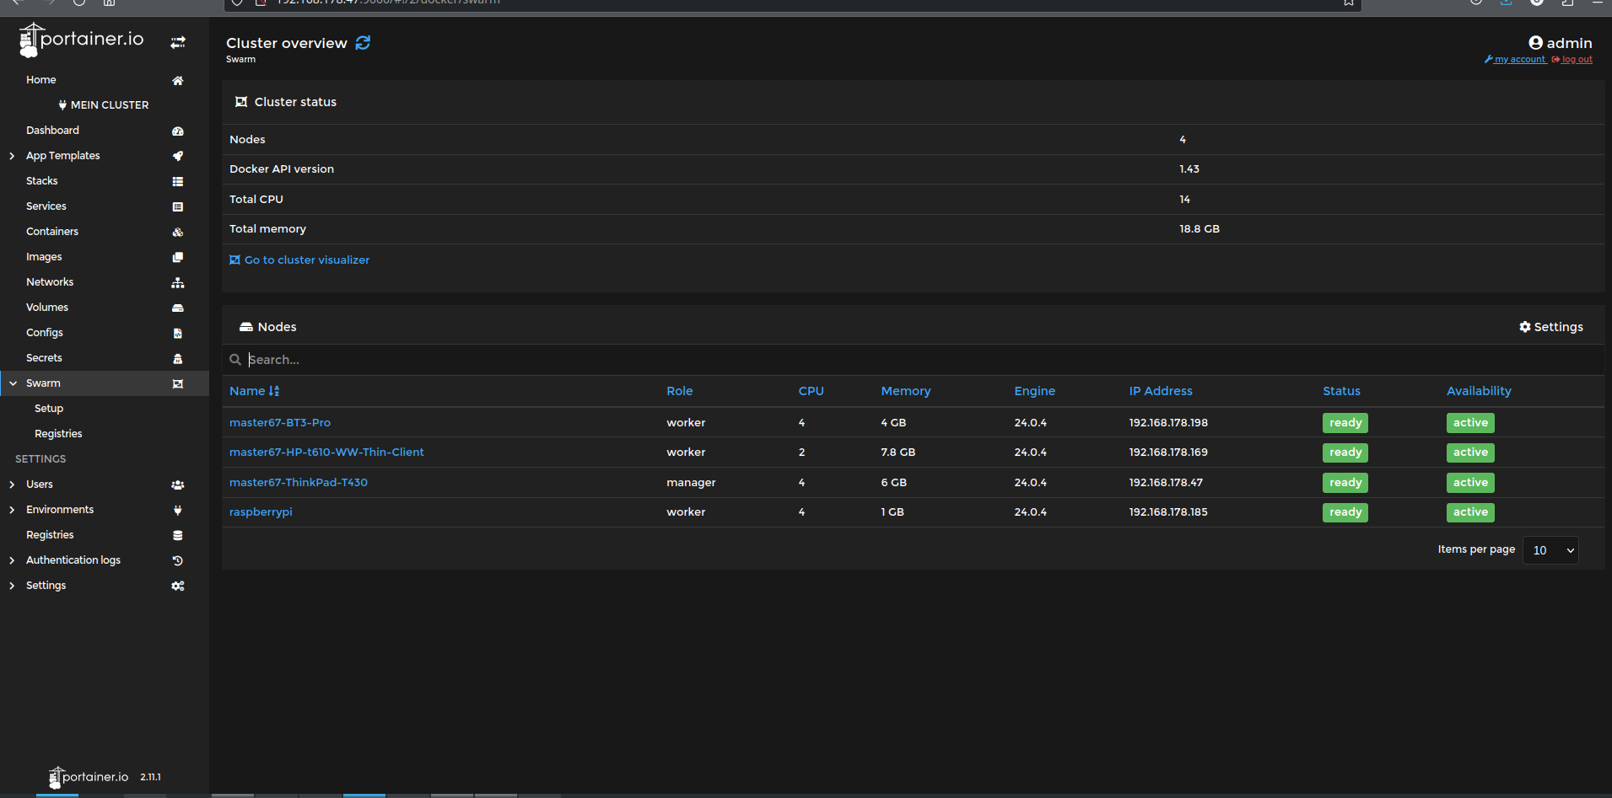
Task: Click the Stacks list icon
Action: coord(178,181)
